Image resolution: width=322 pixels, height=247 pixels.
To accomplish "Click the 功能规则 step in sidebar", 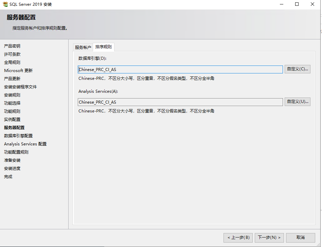I will (12, 111).
